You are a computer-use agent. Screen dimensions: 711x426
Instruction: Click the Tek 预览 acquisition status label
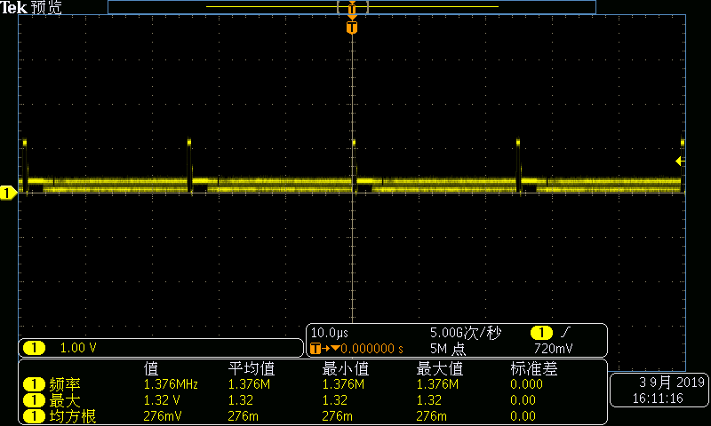tap(31, 7)
